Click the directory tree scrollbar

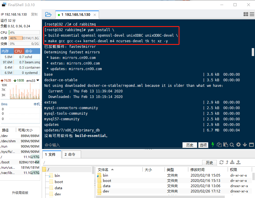coord(93,170)
